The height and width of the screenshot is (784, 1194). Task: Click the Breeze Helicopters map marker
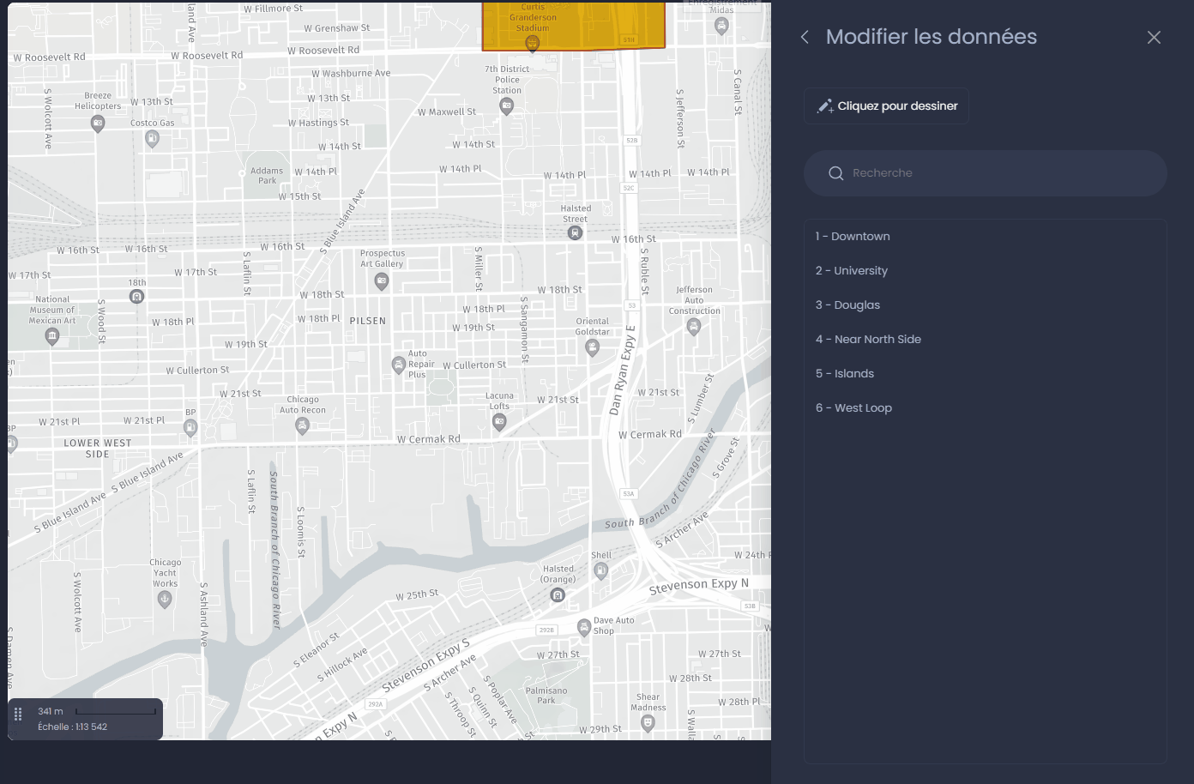pos(98,123)
